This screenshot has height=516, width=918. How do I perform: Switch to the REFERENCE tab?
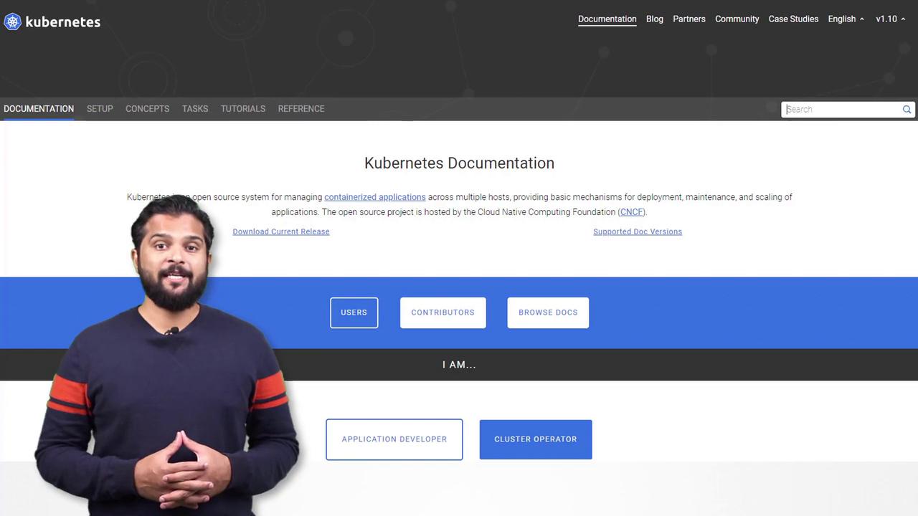301,109
